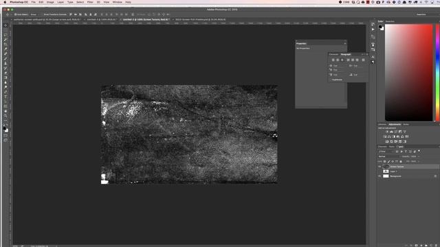The image size is (440, 247).
Task: Select the Clone Stamp tool
Action: click(5, 63)
